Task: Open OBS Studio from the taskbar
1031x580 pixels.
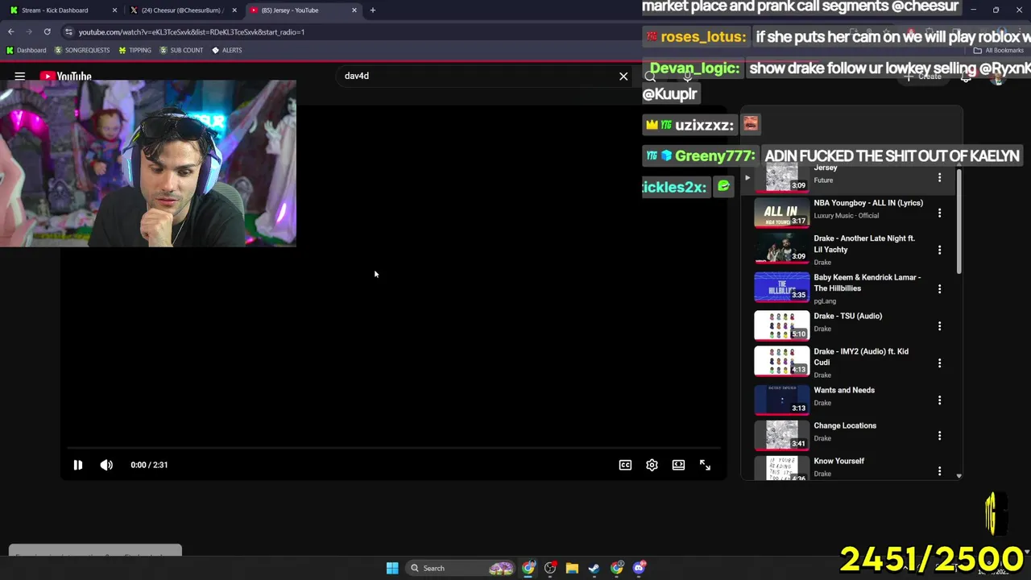Action: coord(550,568)
